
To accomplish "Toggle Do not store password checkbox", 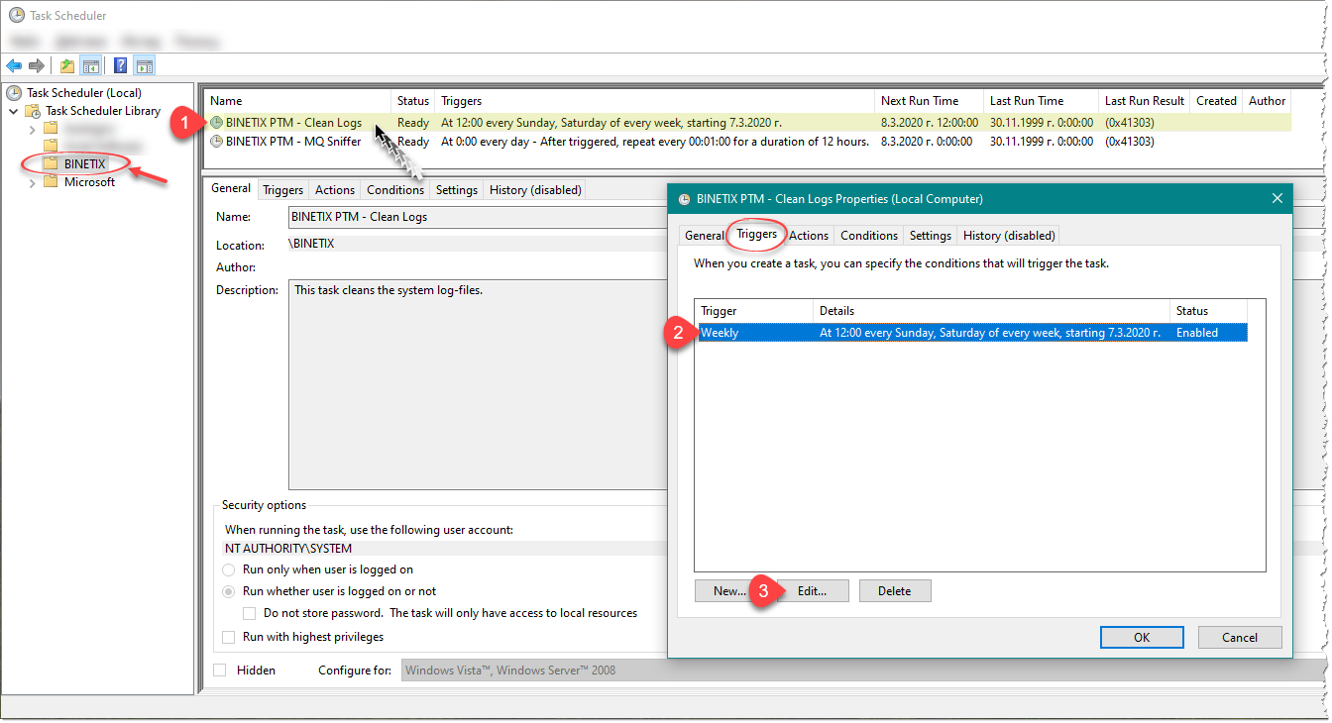I will 250,613.
